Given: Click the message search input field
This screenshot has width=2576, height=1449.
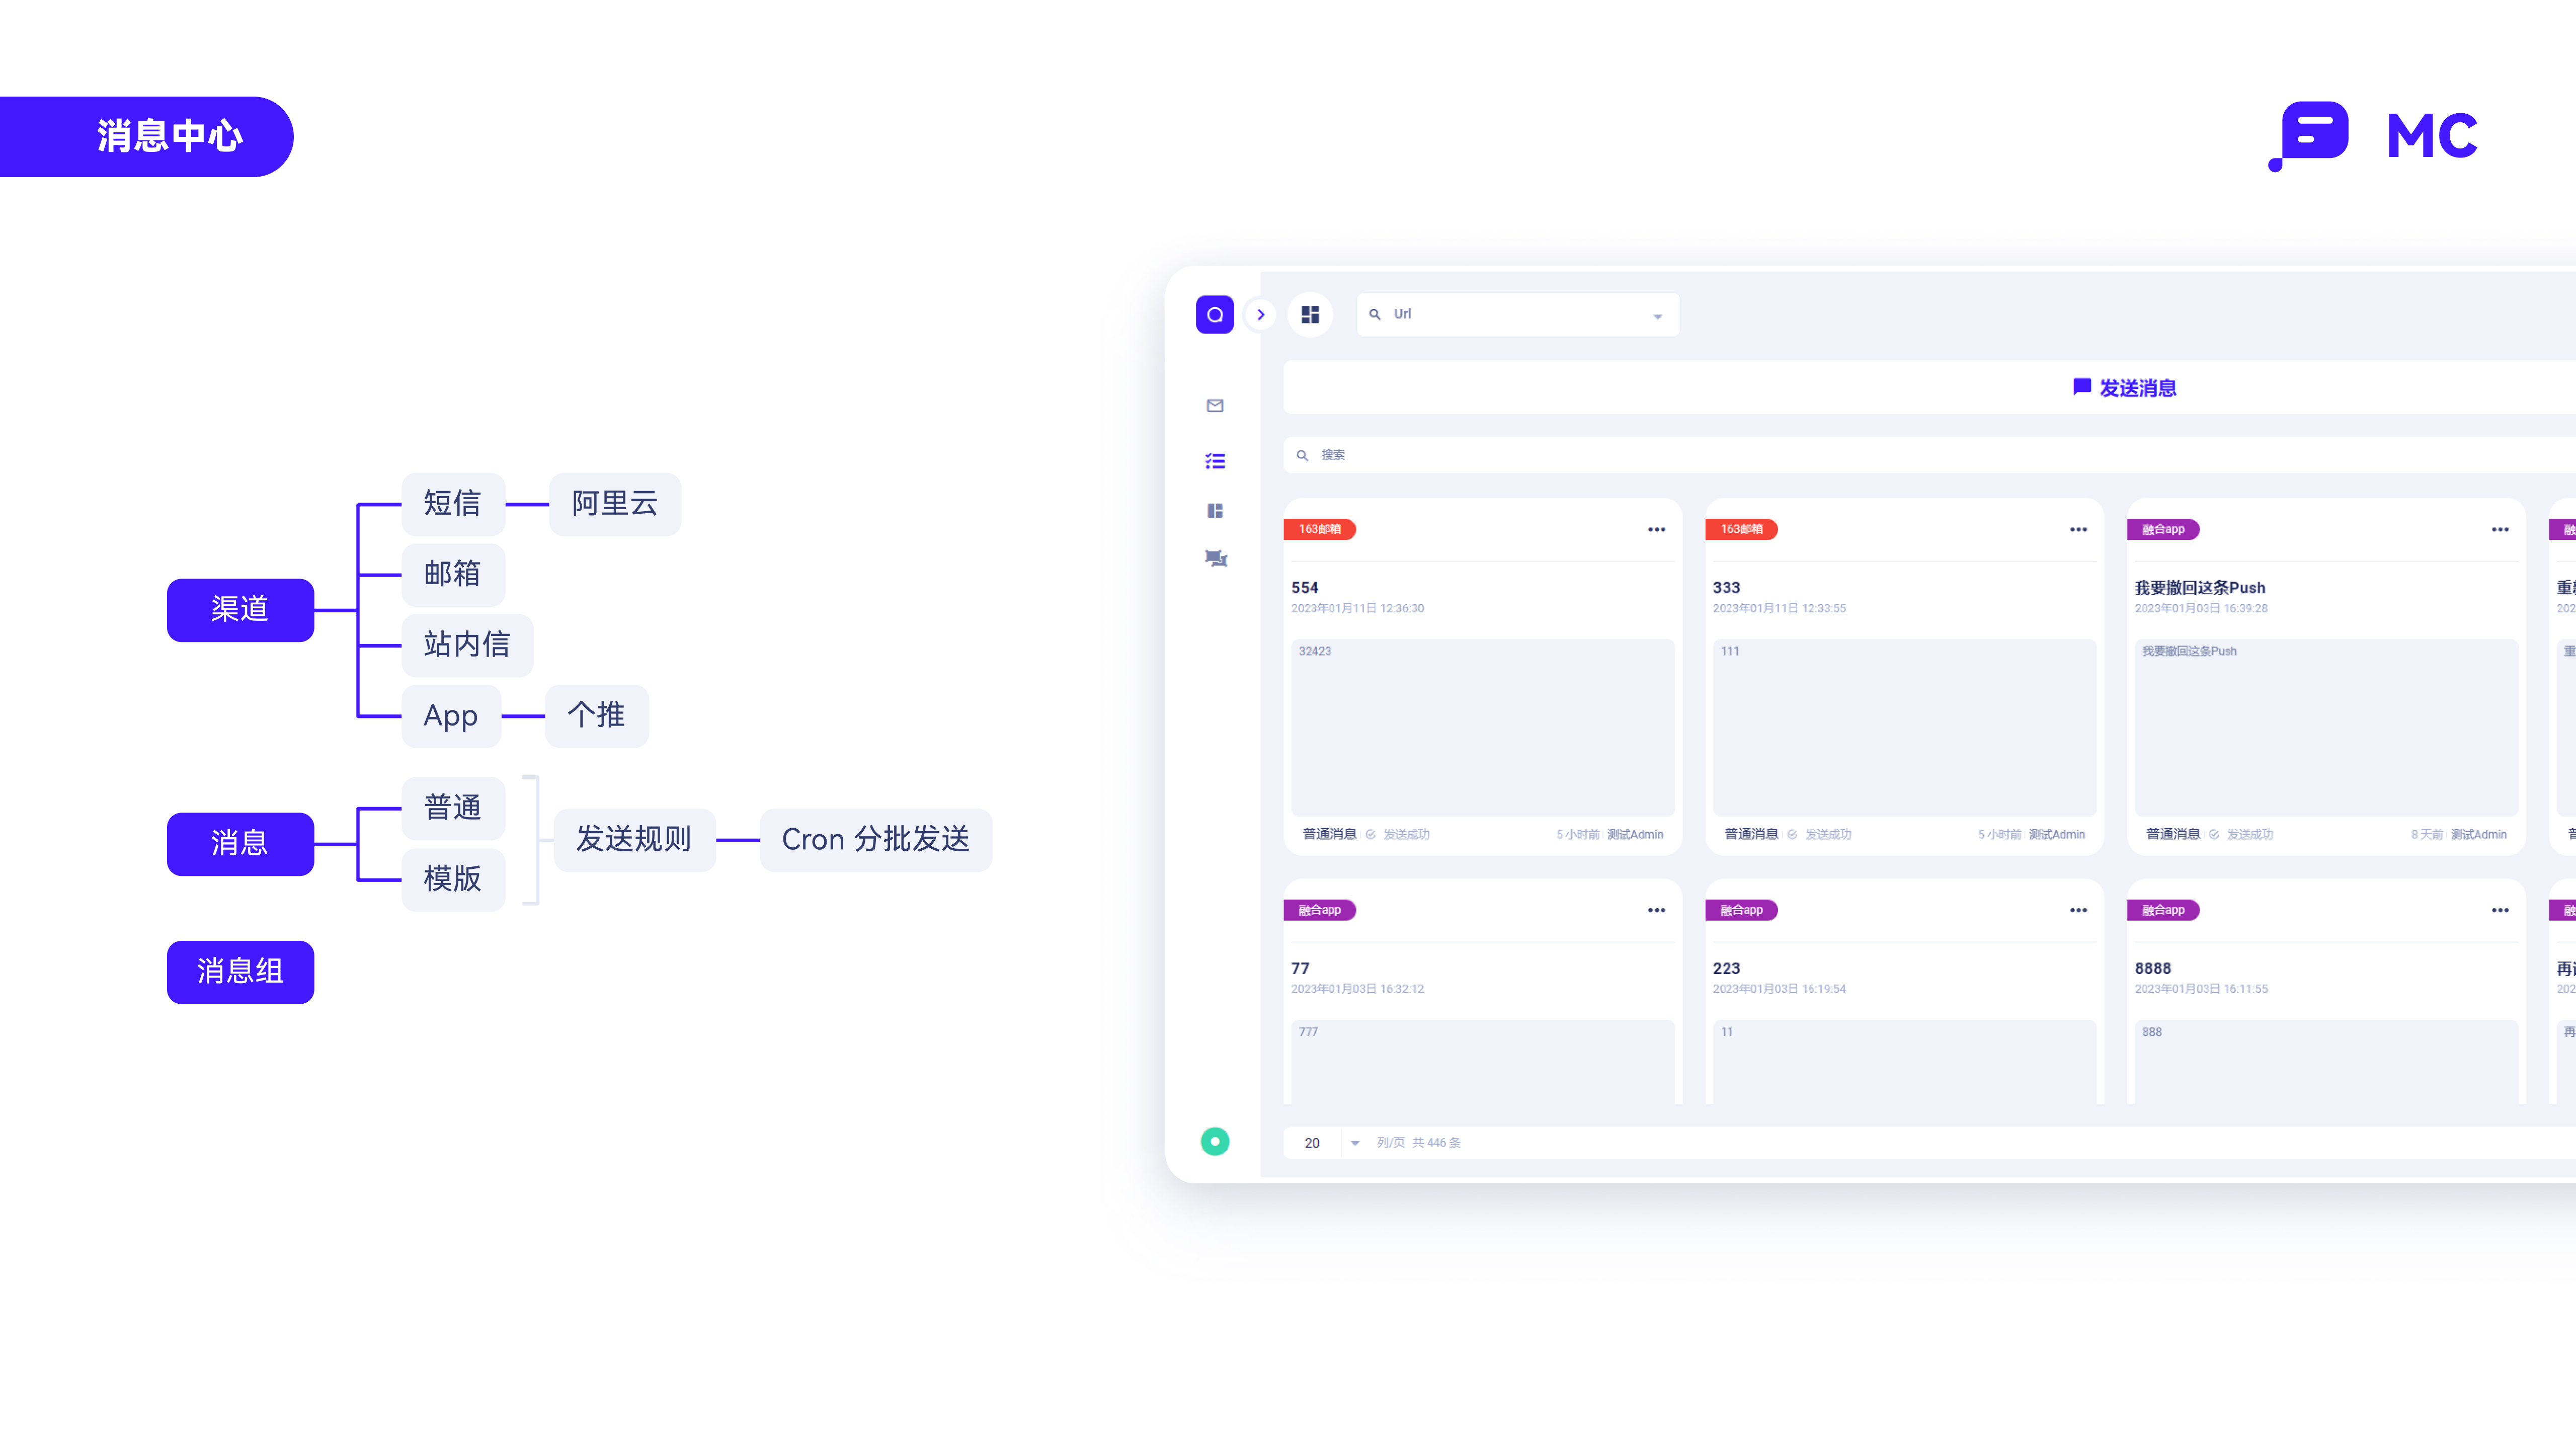Looking at the screenshot, I should click(1929, 454).
